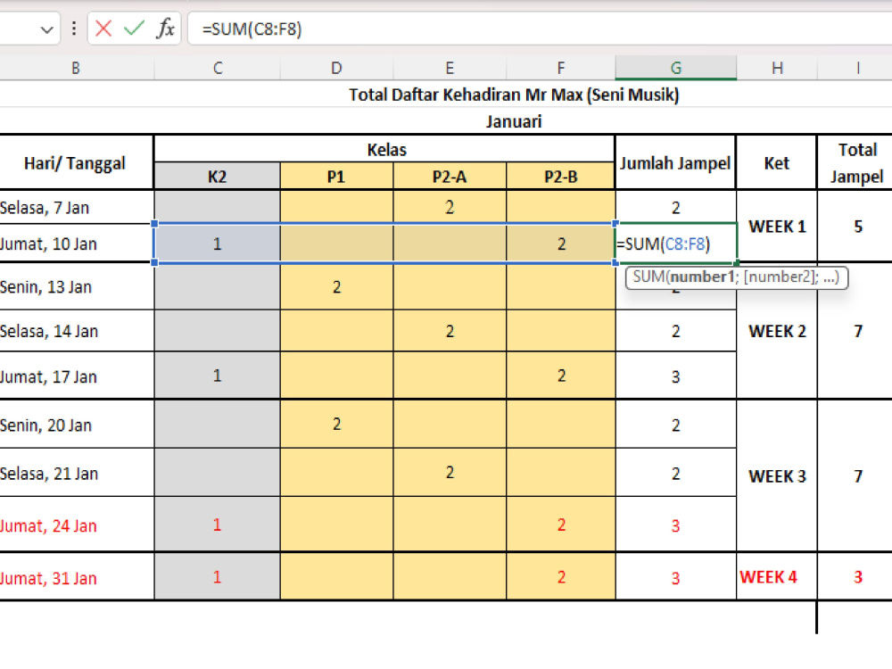
Task: Select the 'Ket' header cell
Action: [x=777, y=162]
